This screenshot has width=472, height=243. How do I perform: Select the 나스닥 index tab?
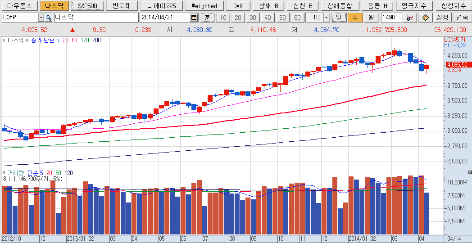click(54, 6)
